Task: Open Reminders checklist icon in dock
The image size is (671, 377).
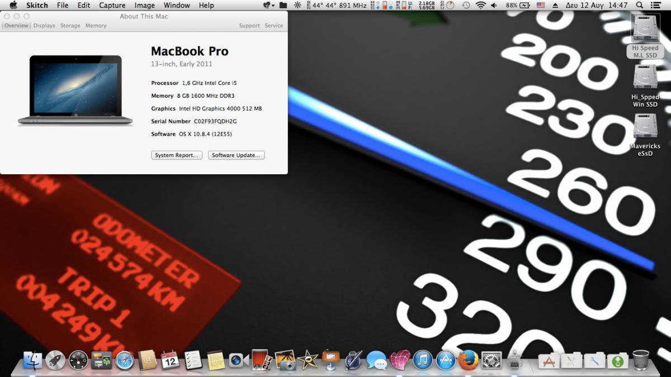Action: (193, 360)
